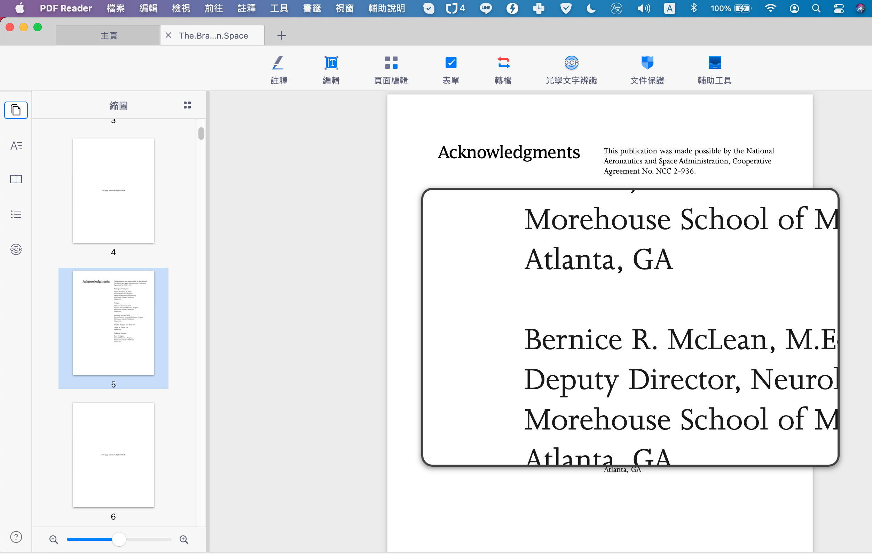Open the 輔助工具 toolbox
This screenshot has width=872, height=554.
[x=714, y=70]
